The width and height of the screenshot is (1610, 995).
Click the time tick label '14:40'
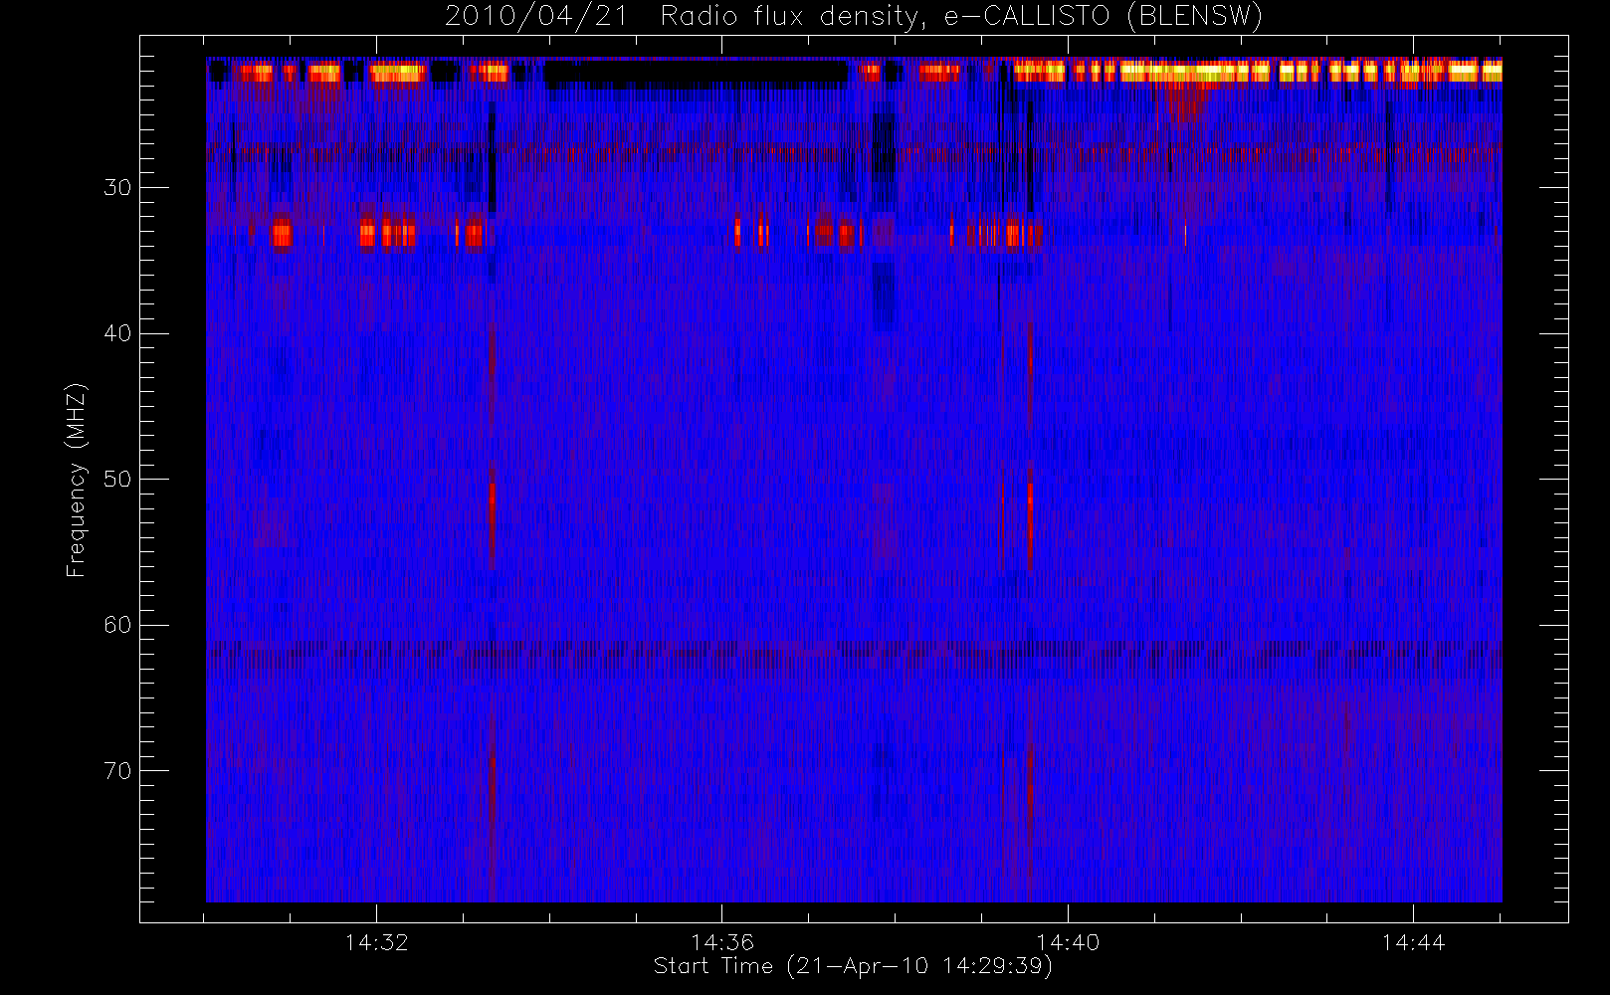tap(1068, 942)
